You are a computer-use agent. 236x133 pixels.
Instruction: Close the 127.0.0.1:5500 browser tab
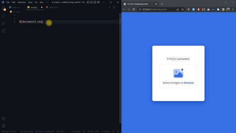pos(156,4)
